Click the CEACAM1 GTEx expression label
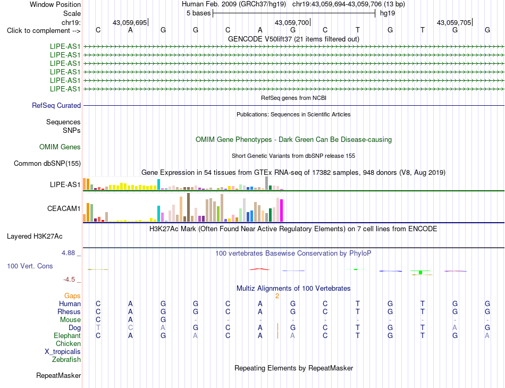The height and width of the screenshot is (388, 505). coord(64,208)
